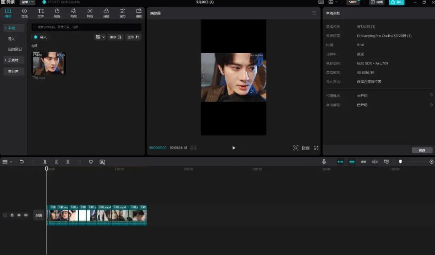The width and height of the screenshot is (435, 255).
Task: Add a marker with the shield icon
Action: click(91, 162)
